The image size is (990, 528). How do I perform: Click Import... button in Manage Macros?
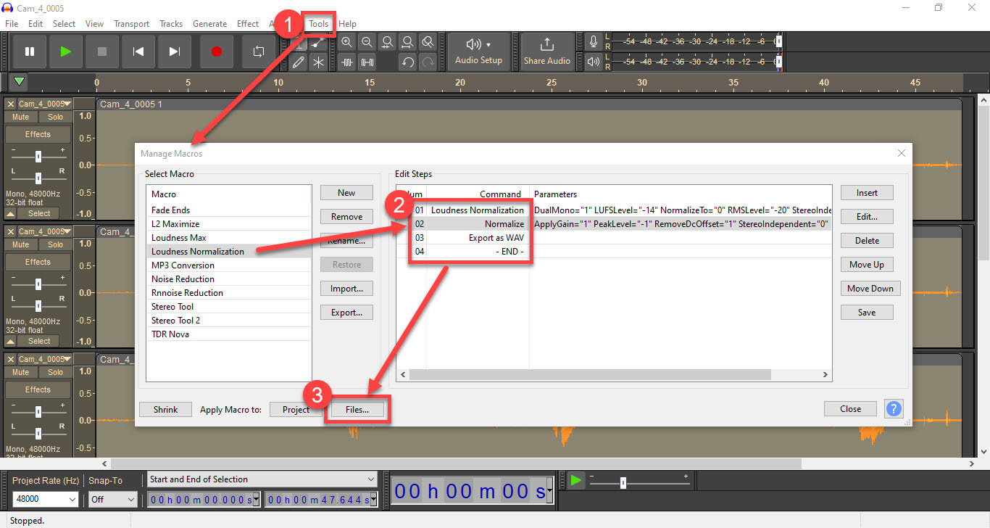346,289
